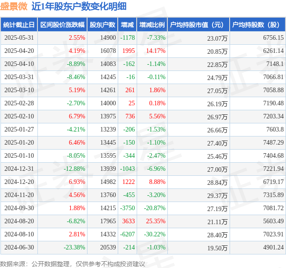The height and width of the screenshot is (268, 286).
Task: Select the date cell 2025-03-31
Action: [19, 77]
